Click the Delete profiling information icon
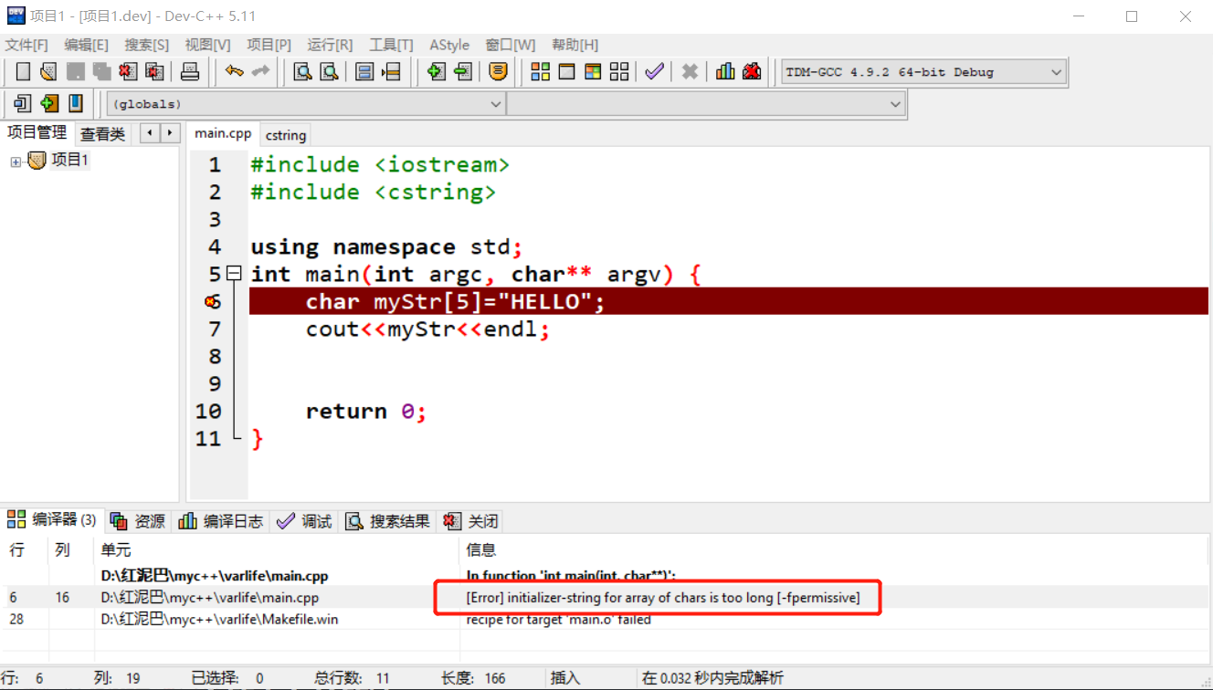The width and height of the screenshot is (1213, 690). pos(752,71)
